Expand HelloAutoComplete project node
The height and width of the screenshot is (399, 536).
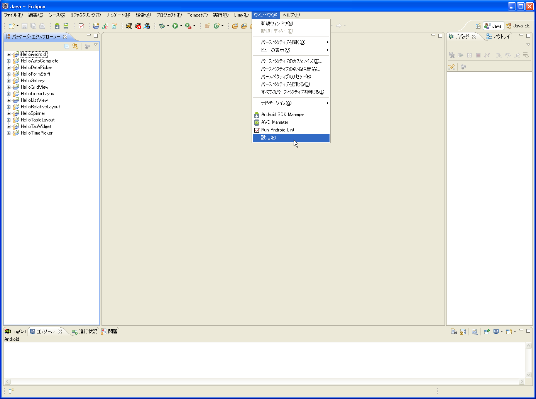pyautogui.click(x=8, y=61)
